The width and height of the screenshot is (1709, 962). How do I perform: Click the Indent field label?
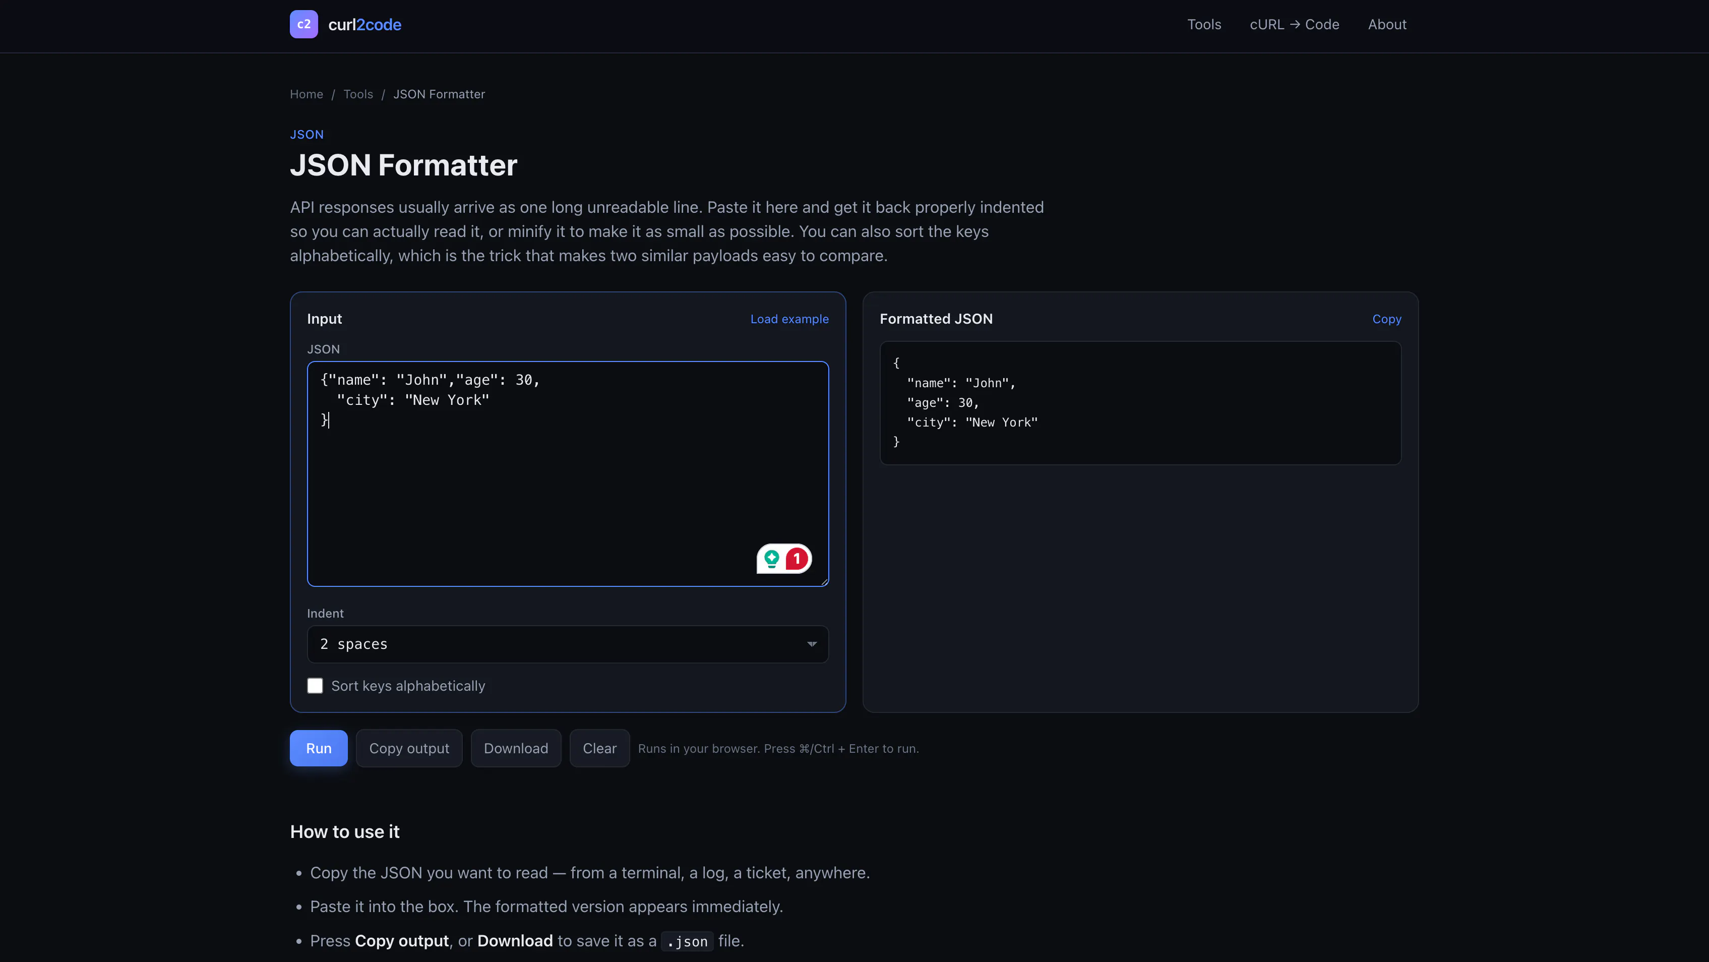point(325,614)
